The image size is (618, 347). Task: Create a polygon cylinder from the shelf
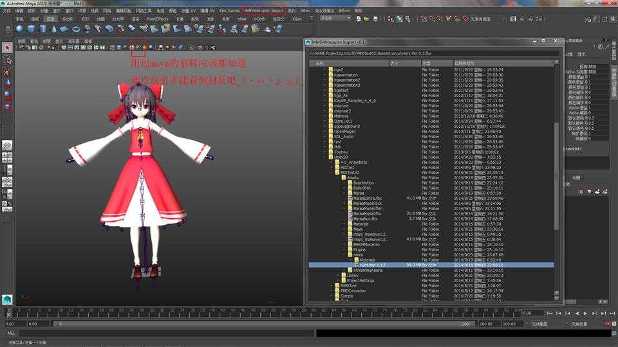(42, 29)
